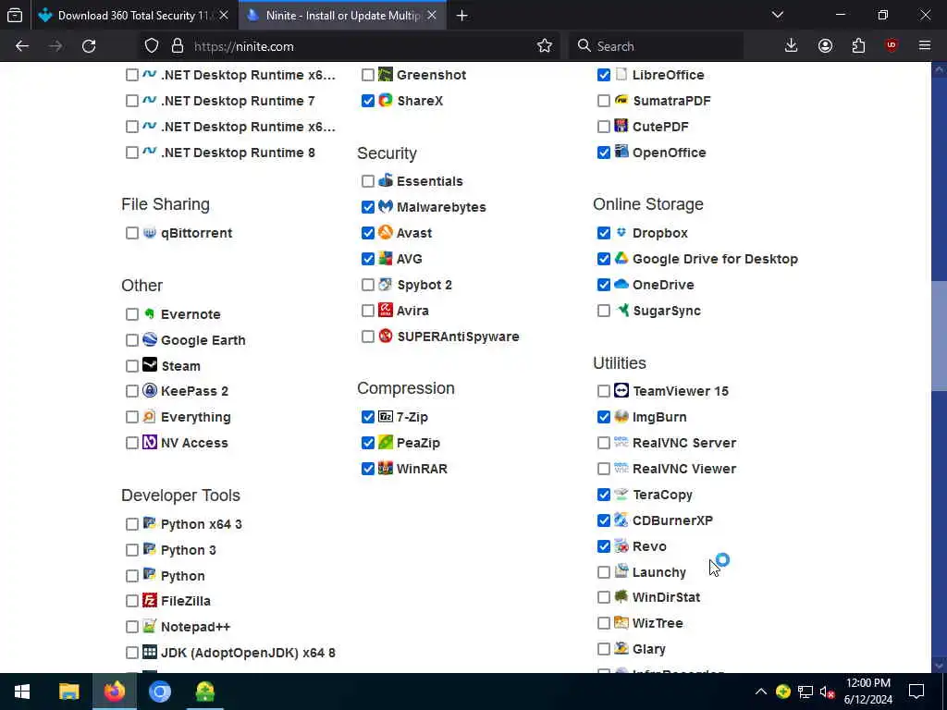Check the Notepad++ checkbox
This screenshot has height=710, width=947.
click(131, 627)
